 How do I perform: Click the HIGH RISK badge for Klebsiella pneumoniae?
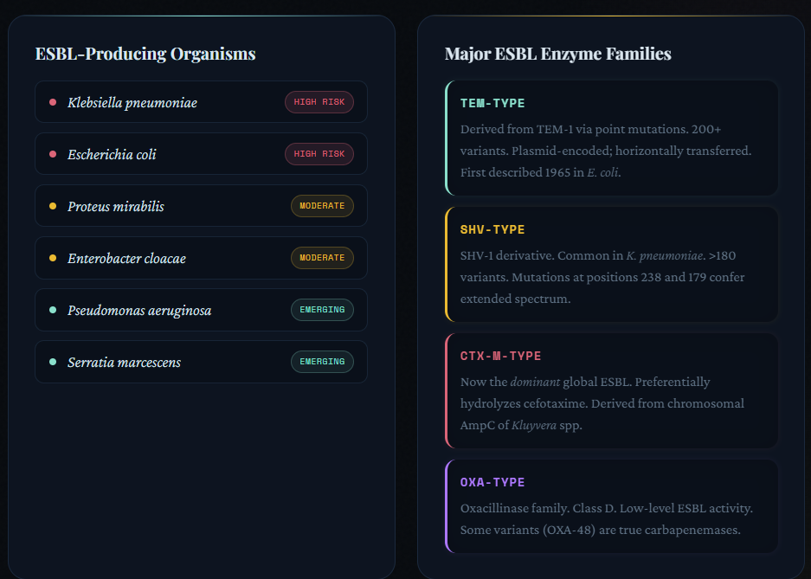click(x=319, y=102)
